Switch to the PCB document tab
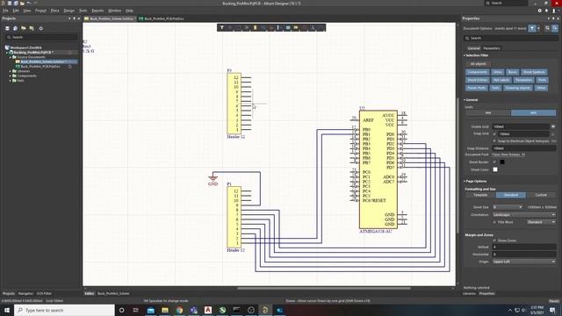 (162, 18)
